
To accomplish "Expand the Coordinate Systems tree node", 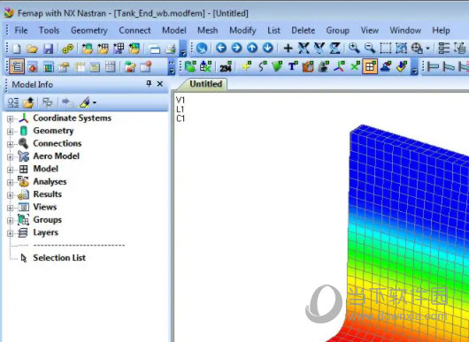I will pyautogui.click(x=10, y=119).
